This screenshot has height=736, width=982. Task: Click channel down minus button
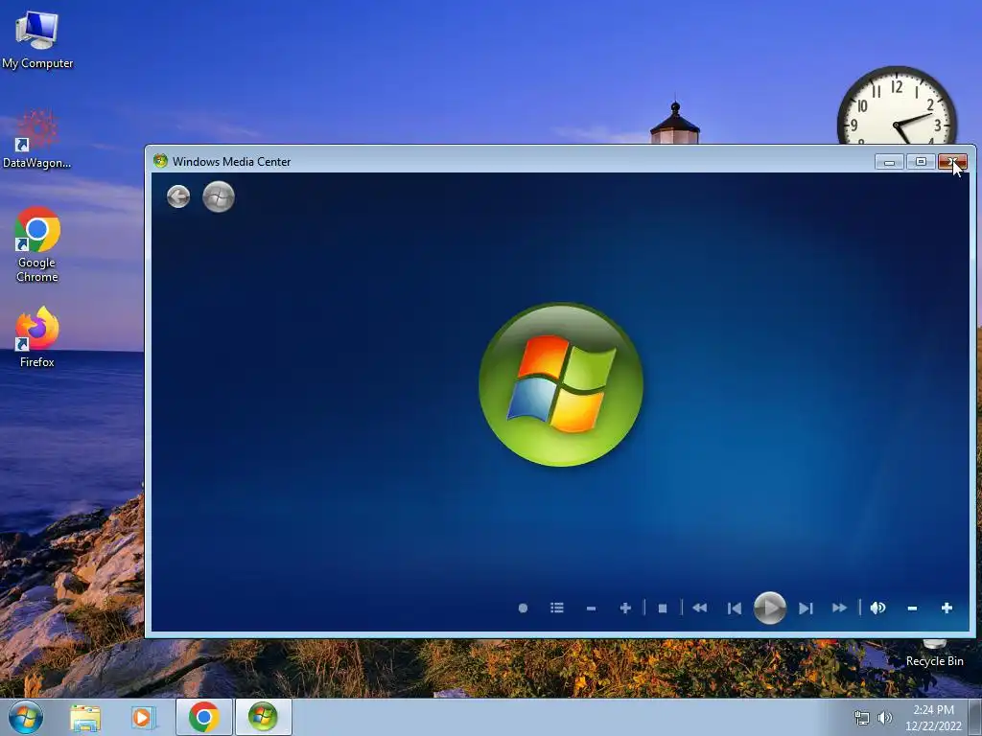591,609
